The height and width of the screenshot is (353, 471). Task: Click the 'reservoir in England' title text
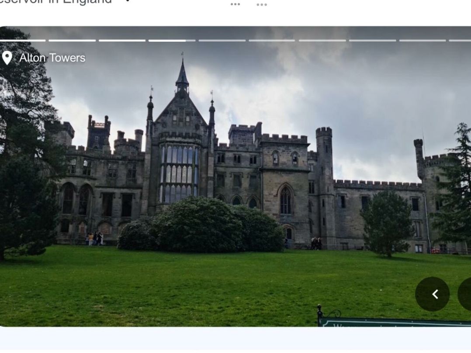(56, 2)
